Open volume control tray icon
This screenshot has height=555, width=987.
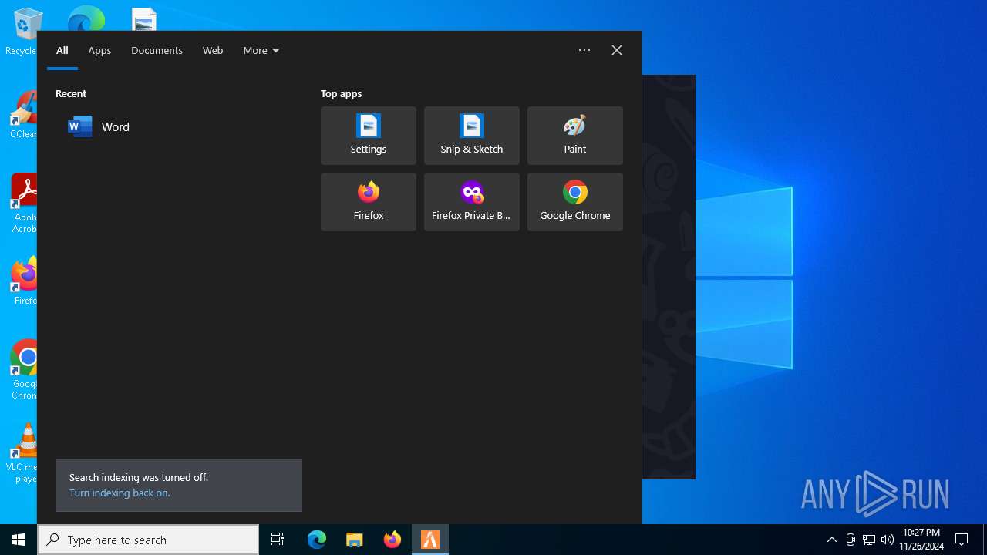(888, 540)
